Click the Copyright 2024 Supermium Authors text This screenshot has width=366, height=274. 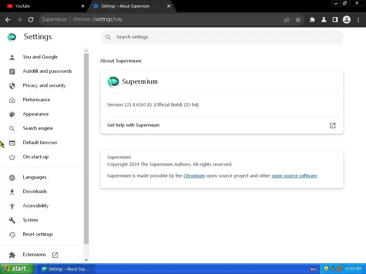tap(170, 164)
